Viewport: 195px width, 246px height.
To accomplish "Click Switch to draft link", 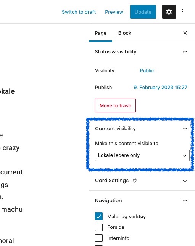I will tap(79, 12).
